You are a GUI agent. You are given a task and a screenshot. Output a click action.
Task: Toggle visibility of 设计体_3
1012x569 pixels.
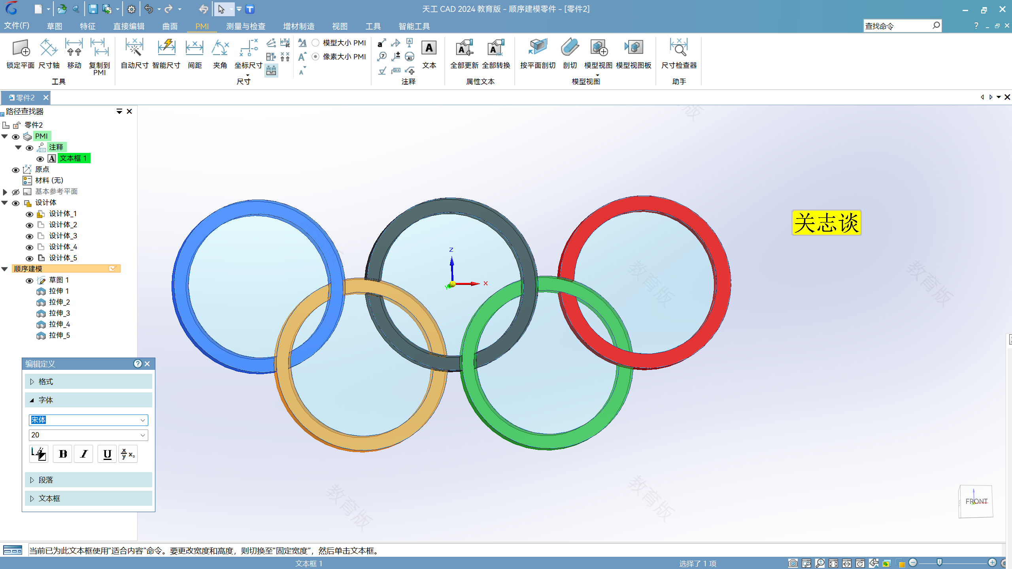coord(29,236)
